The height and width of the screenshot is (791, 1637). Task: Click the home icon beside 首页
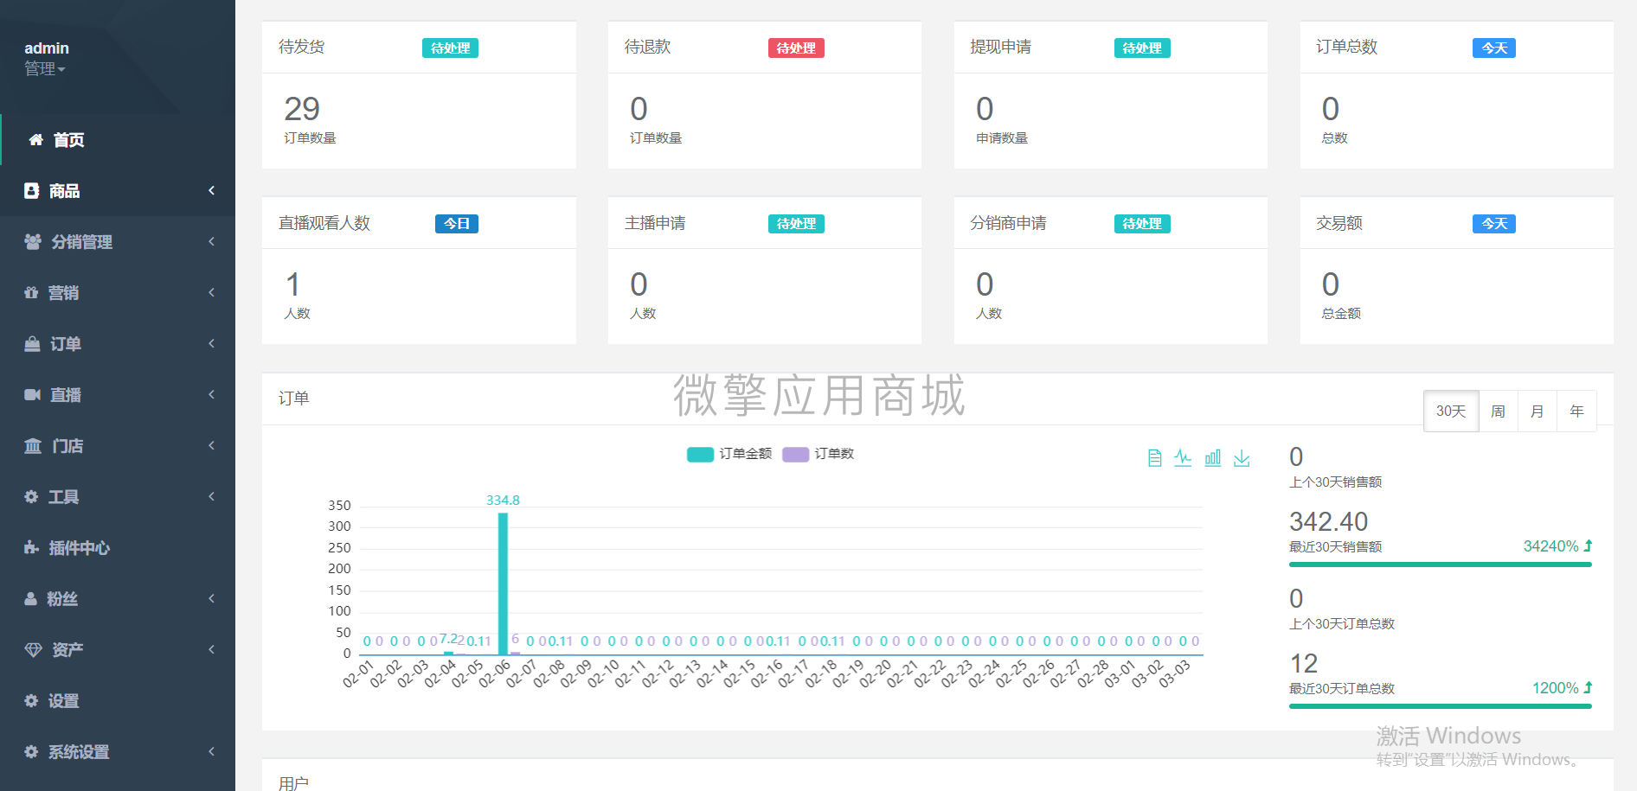pos(35,140)
